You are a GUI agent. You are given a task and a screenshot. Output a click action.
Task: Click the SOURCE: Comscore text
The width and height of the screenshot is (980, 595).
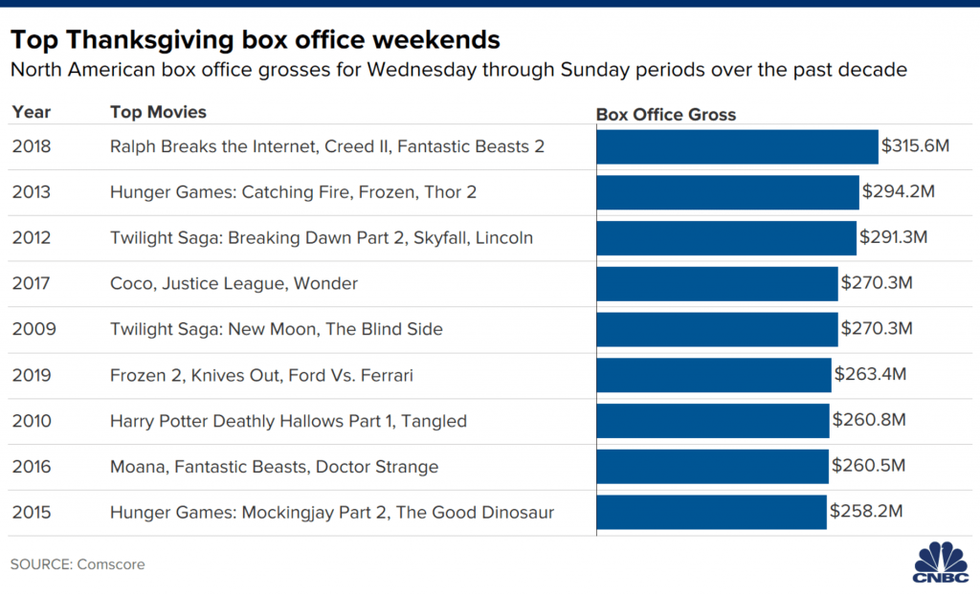point(78,564)
